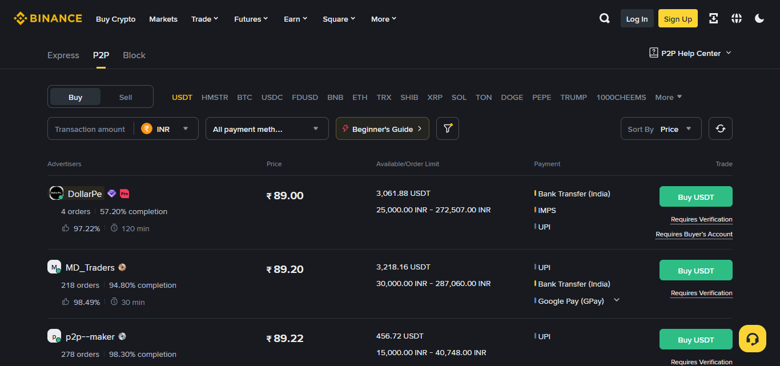Click Beginner's Guide button
The height and width of the screenshot is (366, 780).
pos(383,128)
